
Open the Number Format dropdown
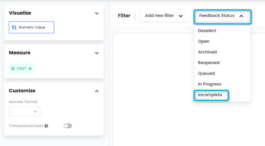pyautogui.click(x=25, y=112)
